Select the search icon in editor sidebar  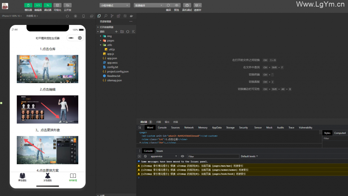pos(106,16)
